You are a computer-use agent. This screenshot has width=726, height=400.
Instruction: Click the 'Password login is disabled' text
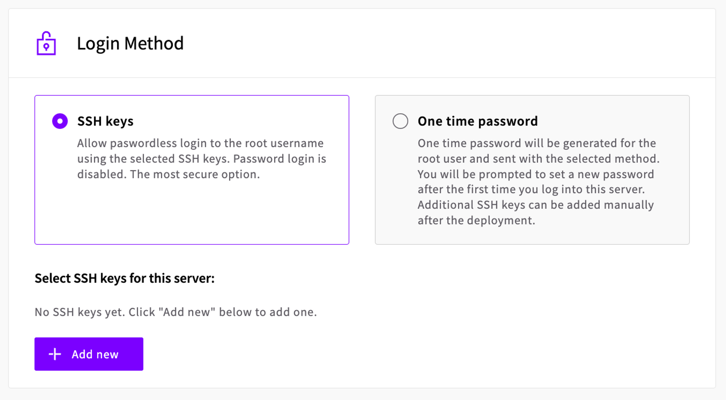click(280, 159)
